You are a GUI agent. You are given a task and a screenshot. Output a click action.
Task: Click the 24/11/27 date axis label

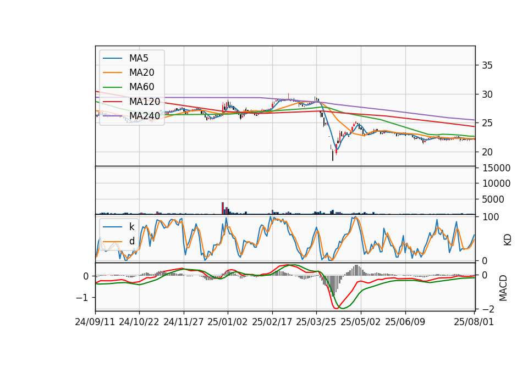(x=184, y=322)
